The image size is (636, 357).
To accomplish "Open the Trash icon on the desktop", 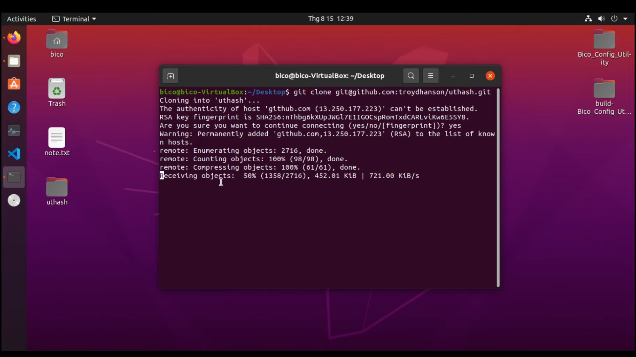I will [x=57, y=89].
